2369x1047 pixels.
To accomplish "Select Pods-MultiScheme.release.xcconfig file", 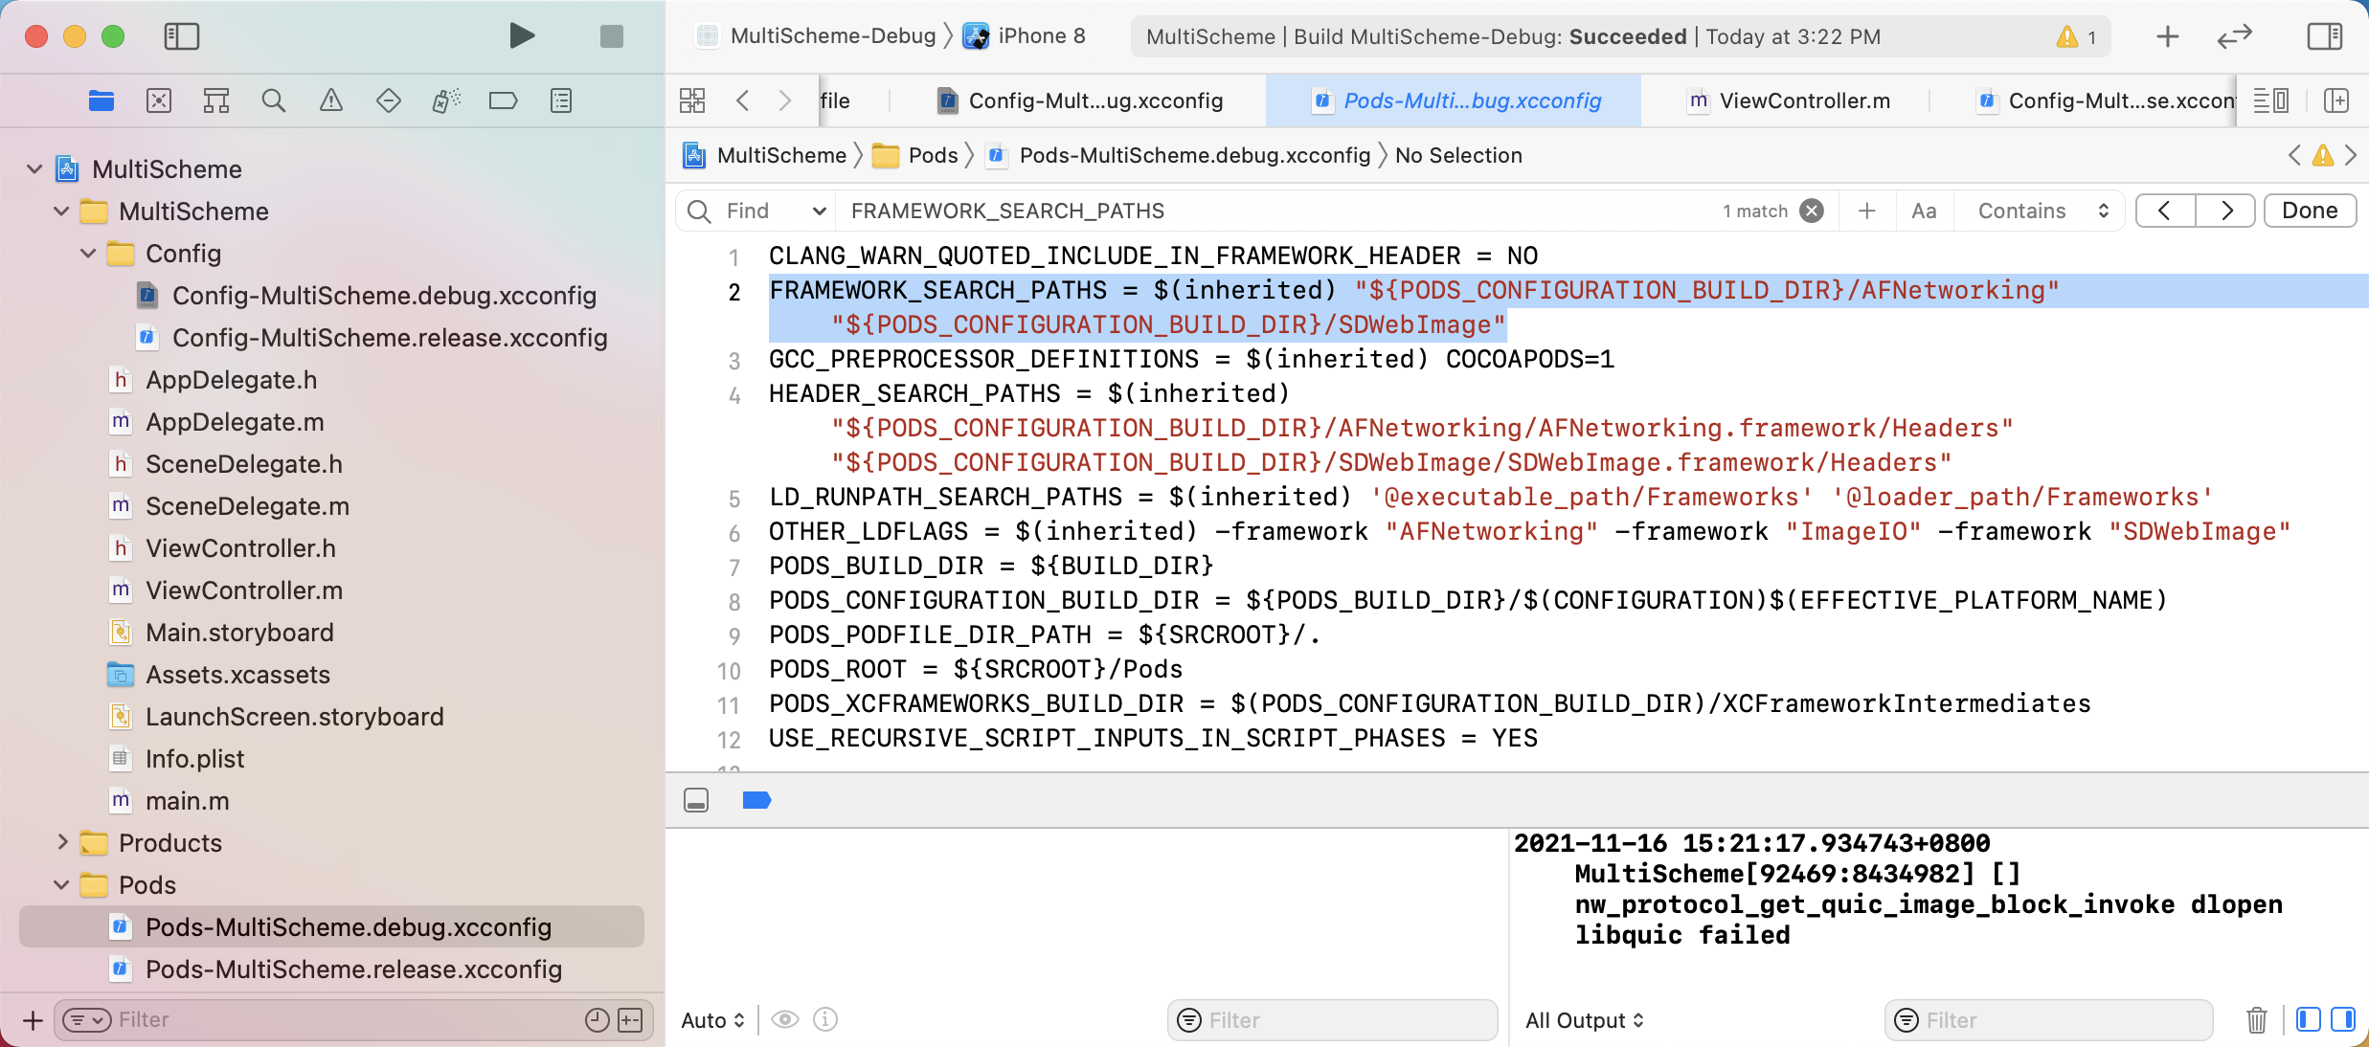I will [x=352, y=969].
